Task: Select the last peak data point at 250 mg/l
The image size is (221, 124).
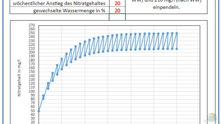Action: coord(177,33)
